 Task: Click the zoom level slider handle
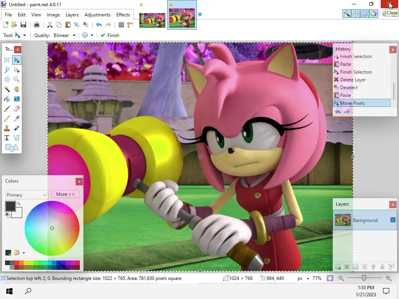pos(364,278)
